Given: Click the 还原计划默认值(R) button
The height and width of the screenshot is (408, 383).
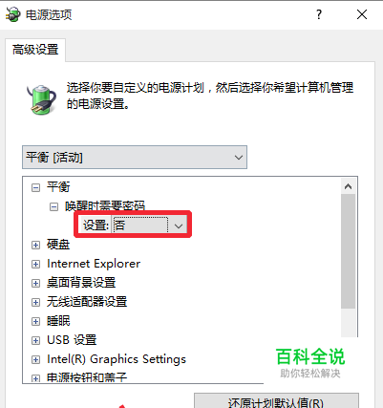Looking at the screenshot, I should 276,402.
